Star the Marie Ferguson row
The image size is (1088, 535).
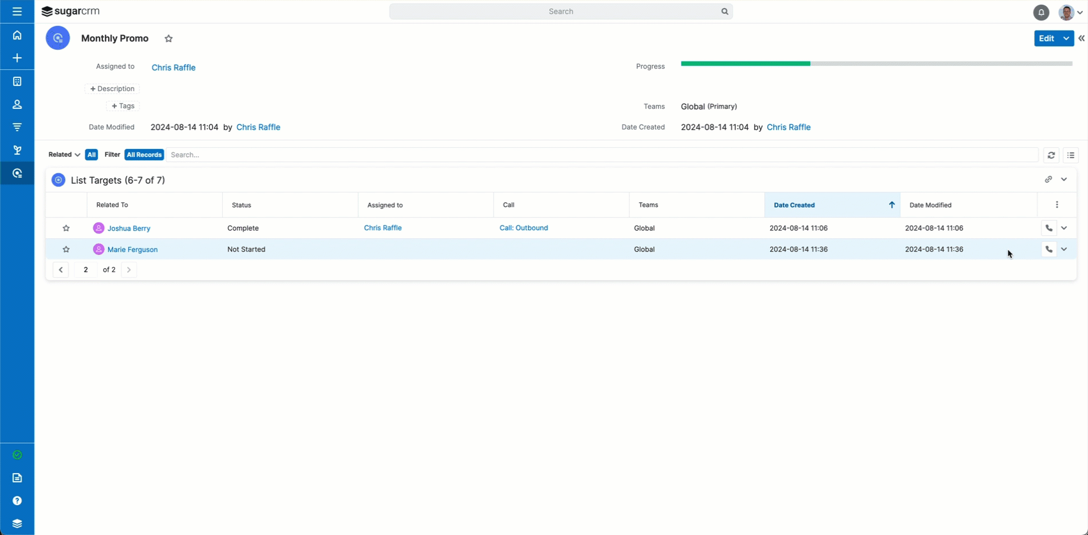(66, 249)
